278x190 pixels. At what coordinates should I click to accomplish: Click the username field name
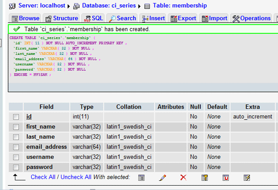(40, 157)
